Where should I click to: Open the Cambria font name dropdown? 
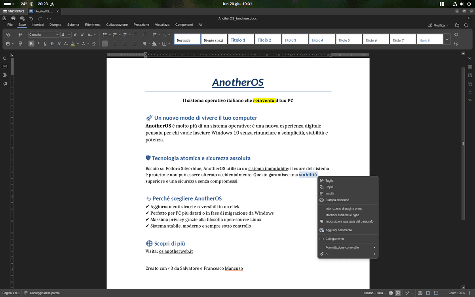point(57,35)
